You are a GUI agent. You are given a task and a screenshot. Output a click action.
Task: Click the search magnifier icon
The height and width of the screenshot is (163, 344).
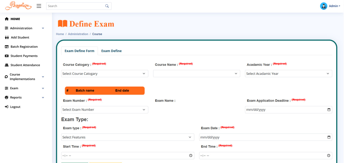(x=107, y=6)
